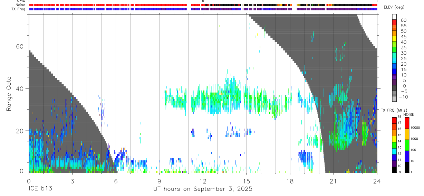The height and width of the screenshot is (196, 424).
Task: Click the blue TX Freq strip above the plot
Action: click(x=108, y=9)
